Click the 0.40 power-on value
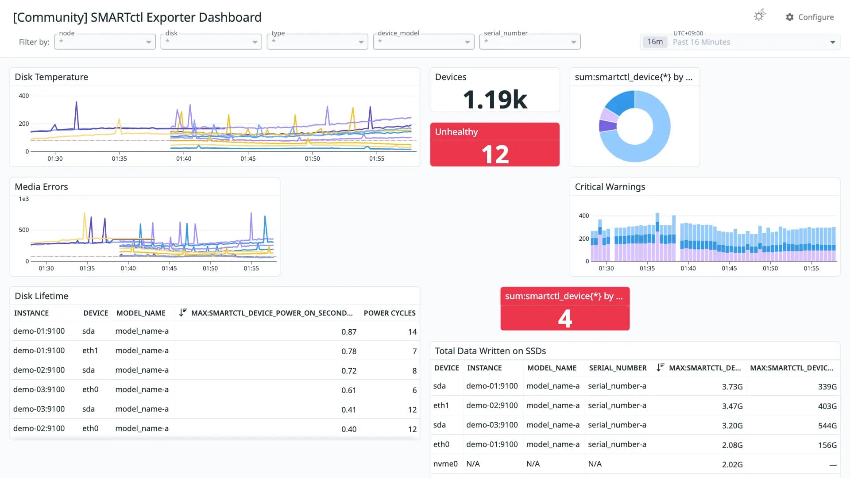850x478 pixels. [x=349, y=429]
